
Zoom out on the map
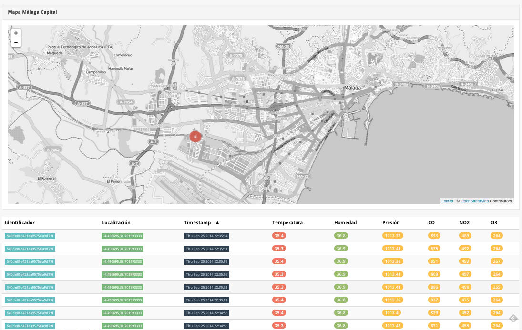16,43
